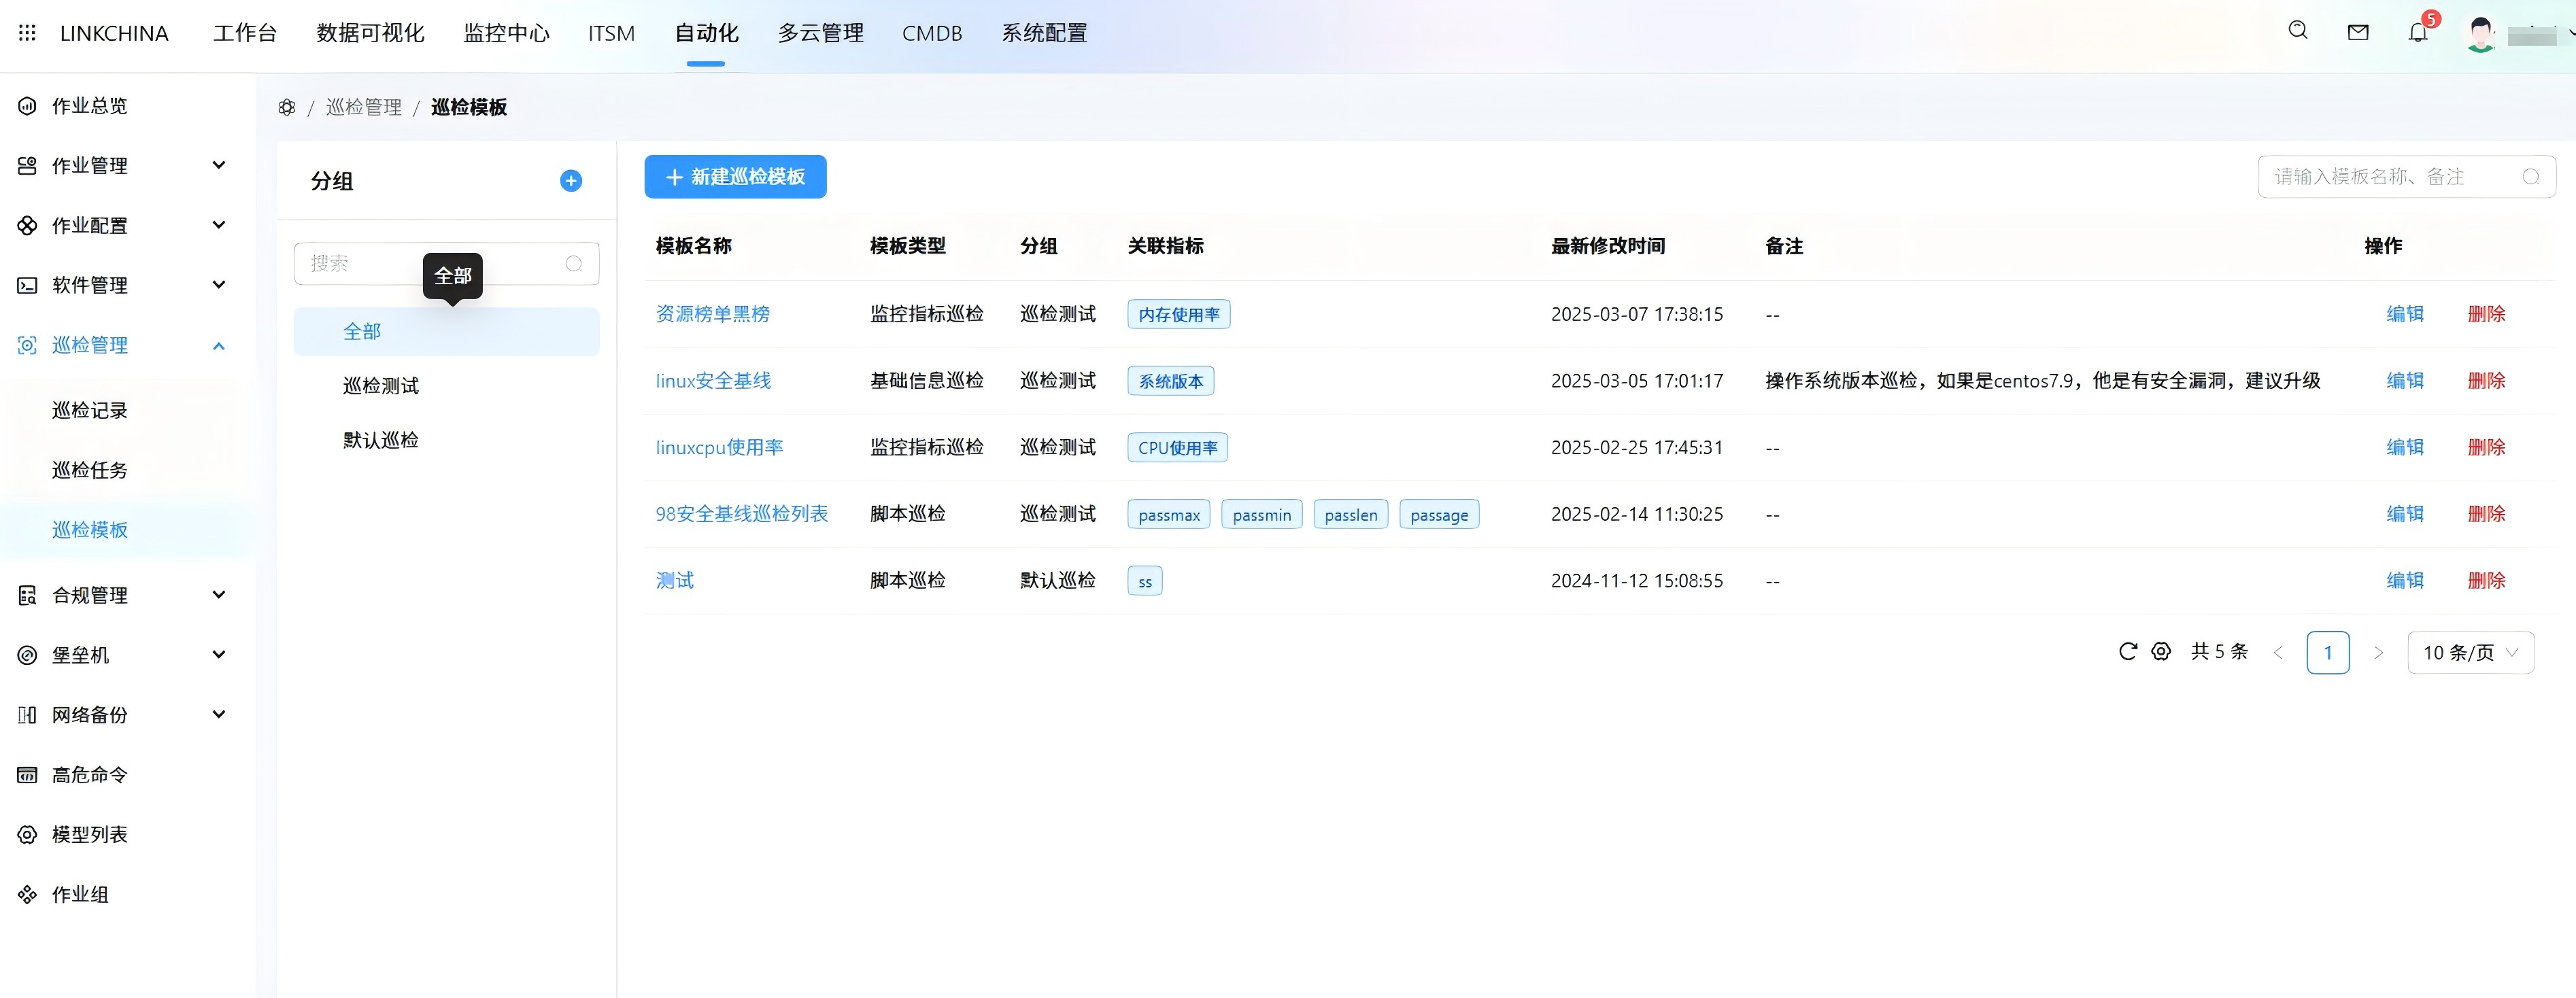Image resolution: width=2576 pixels, height=998 pixels.
Task: Click the 内存使用率 indicator tag
Action: (x=1179, y=315)
